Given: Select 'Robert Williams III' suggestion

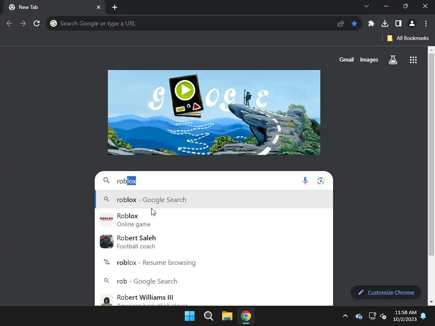Looking at the screenshot, I should coord(214,298).
